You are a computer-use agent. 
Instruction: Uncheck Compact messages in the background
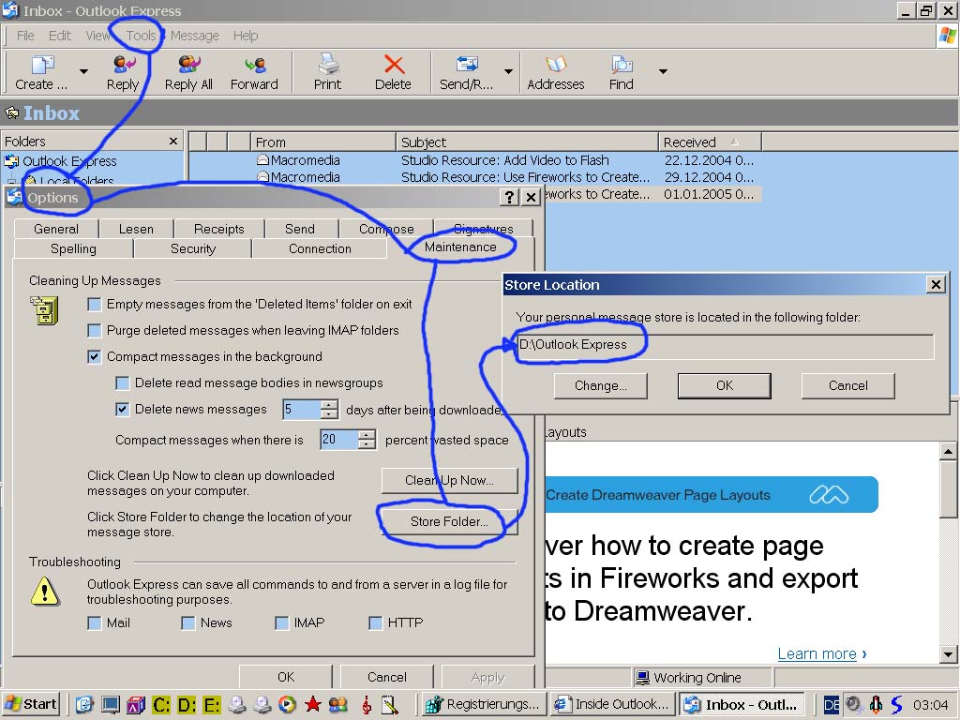pyautogui.click(x=95, y=357)
